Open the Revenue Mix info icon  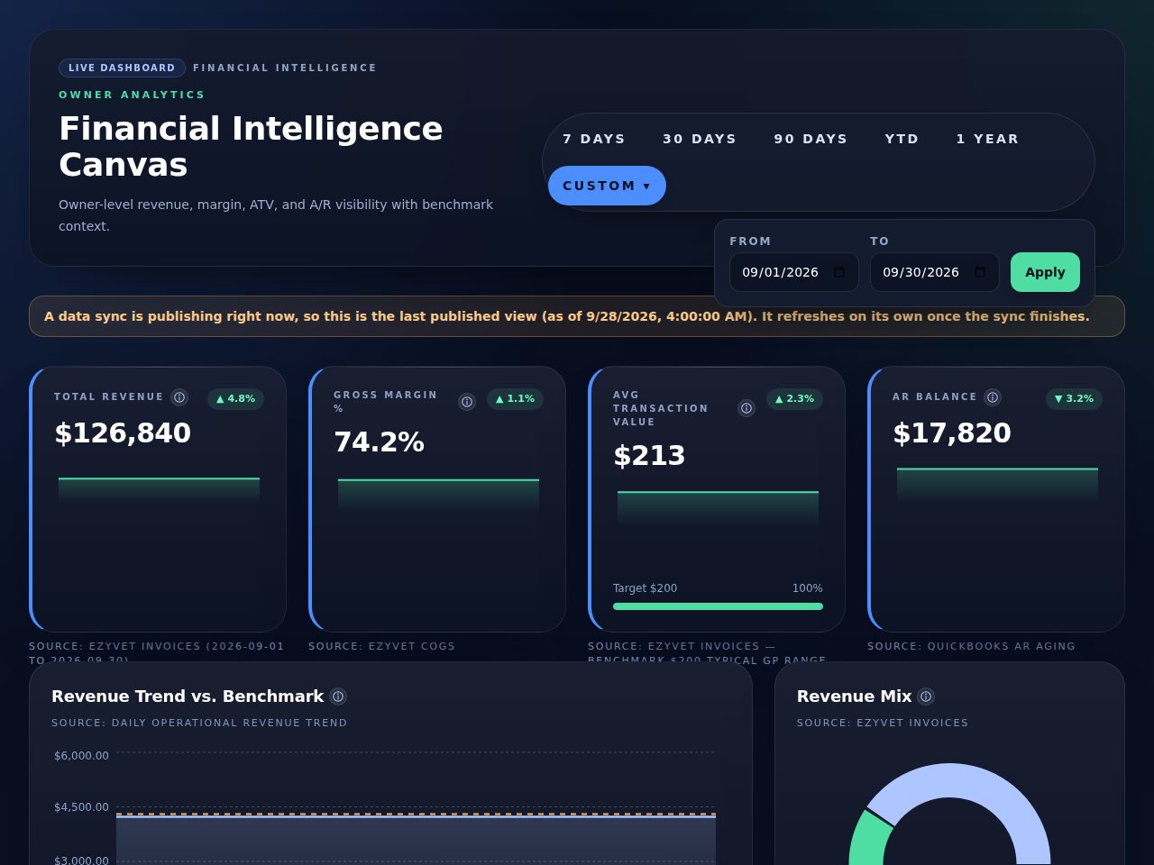926,697
